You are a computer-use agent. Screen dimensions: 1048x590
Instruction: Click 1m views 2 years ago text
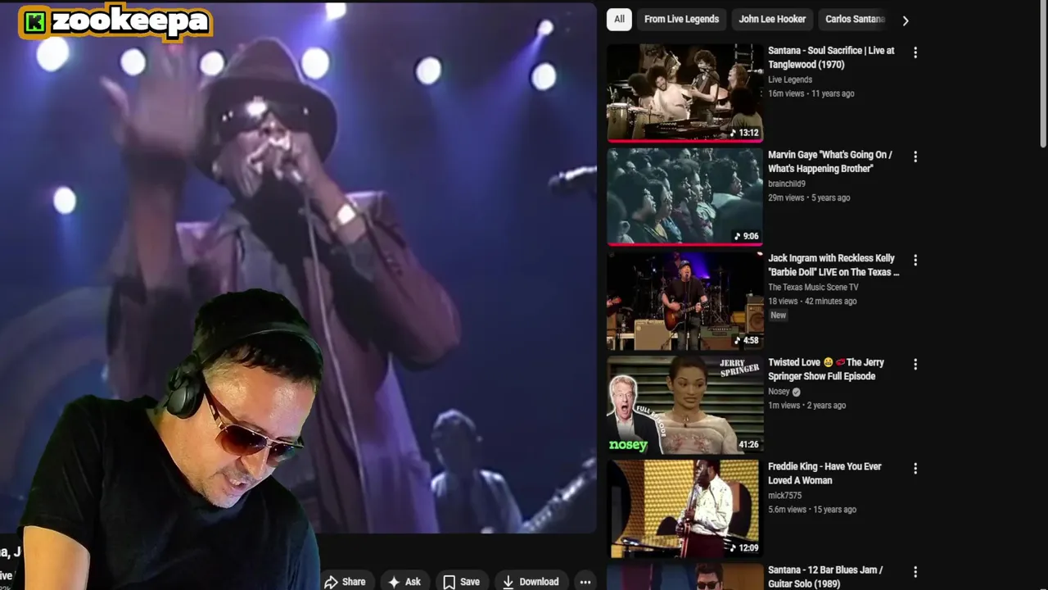[x=806, y=406]
